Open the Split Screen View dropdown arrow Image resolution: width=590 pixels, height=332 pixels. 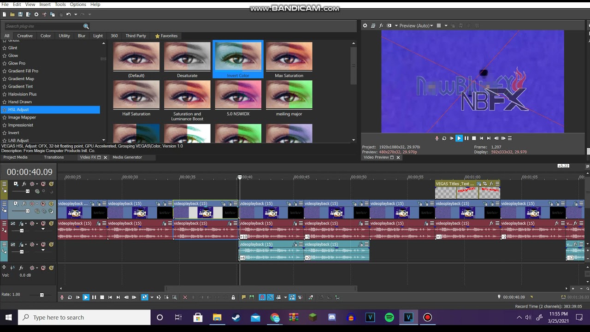(396, 26)
